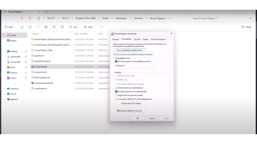This screenshot has width=257, height=144.
Task: Go back with the back arrow
Action: (6, 18)
